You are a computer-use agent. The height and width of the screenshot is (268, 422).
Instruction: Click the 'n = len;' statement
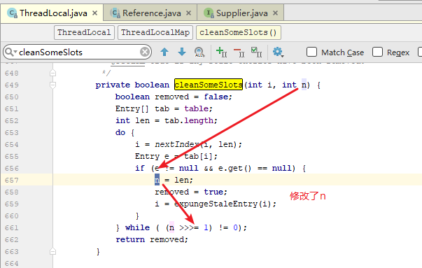(174, 180)
